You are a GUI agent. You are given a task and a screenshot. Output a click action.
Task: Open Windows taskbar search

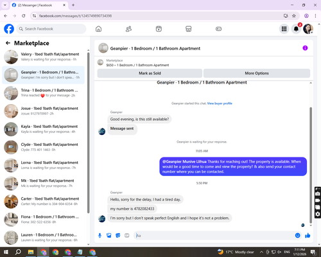pyautogui.click(x=18, y=252)
